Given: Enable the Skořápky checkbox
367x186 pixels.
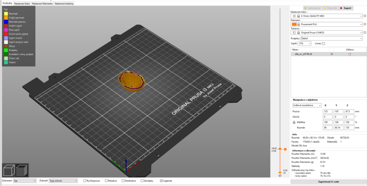Looking at the screenshot, I should click(142, 181).
